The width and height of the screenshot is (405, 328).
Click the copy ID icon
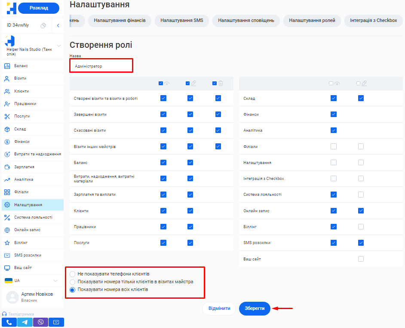click(43, 25)
